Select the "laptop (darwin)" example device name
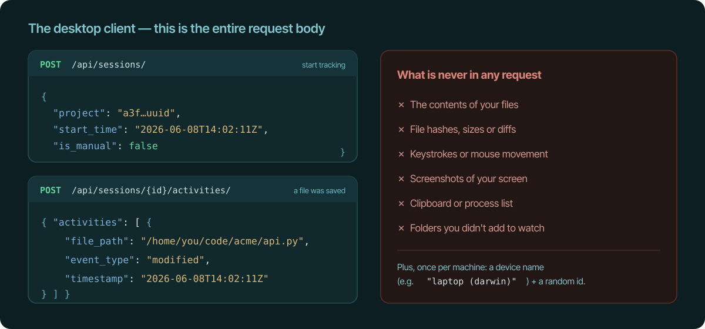This screenshot has height=329, width=705. pyautogui.click(x=471, y=281)
